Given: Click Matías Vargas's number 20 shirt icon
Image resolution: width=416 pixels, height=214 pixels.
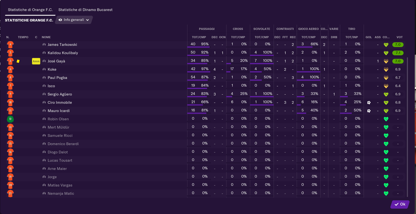Looking at the screenshot, I should pyautogui.click(x=10, y=185).
